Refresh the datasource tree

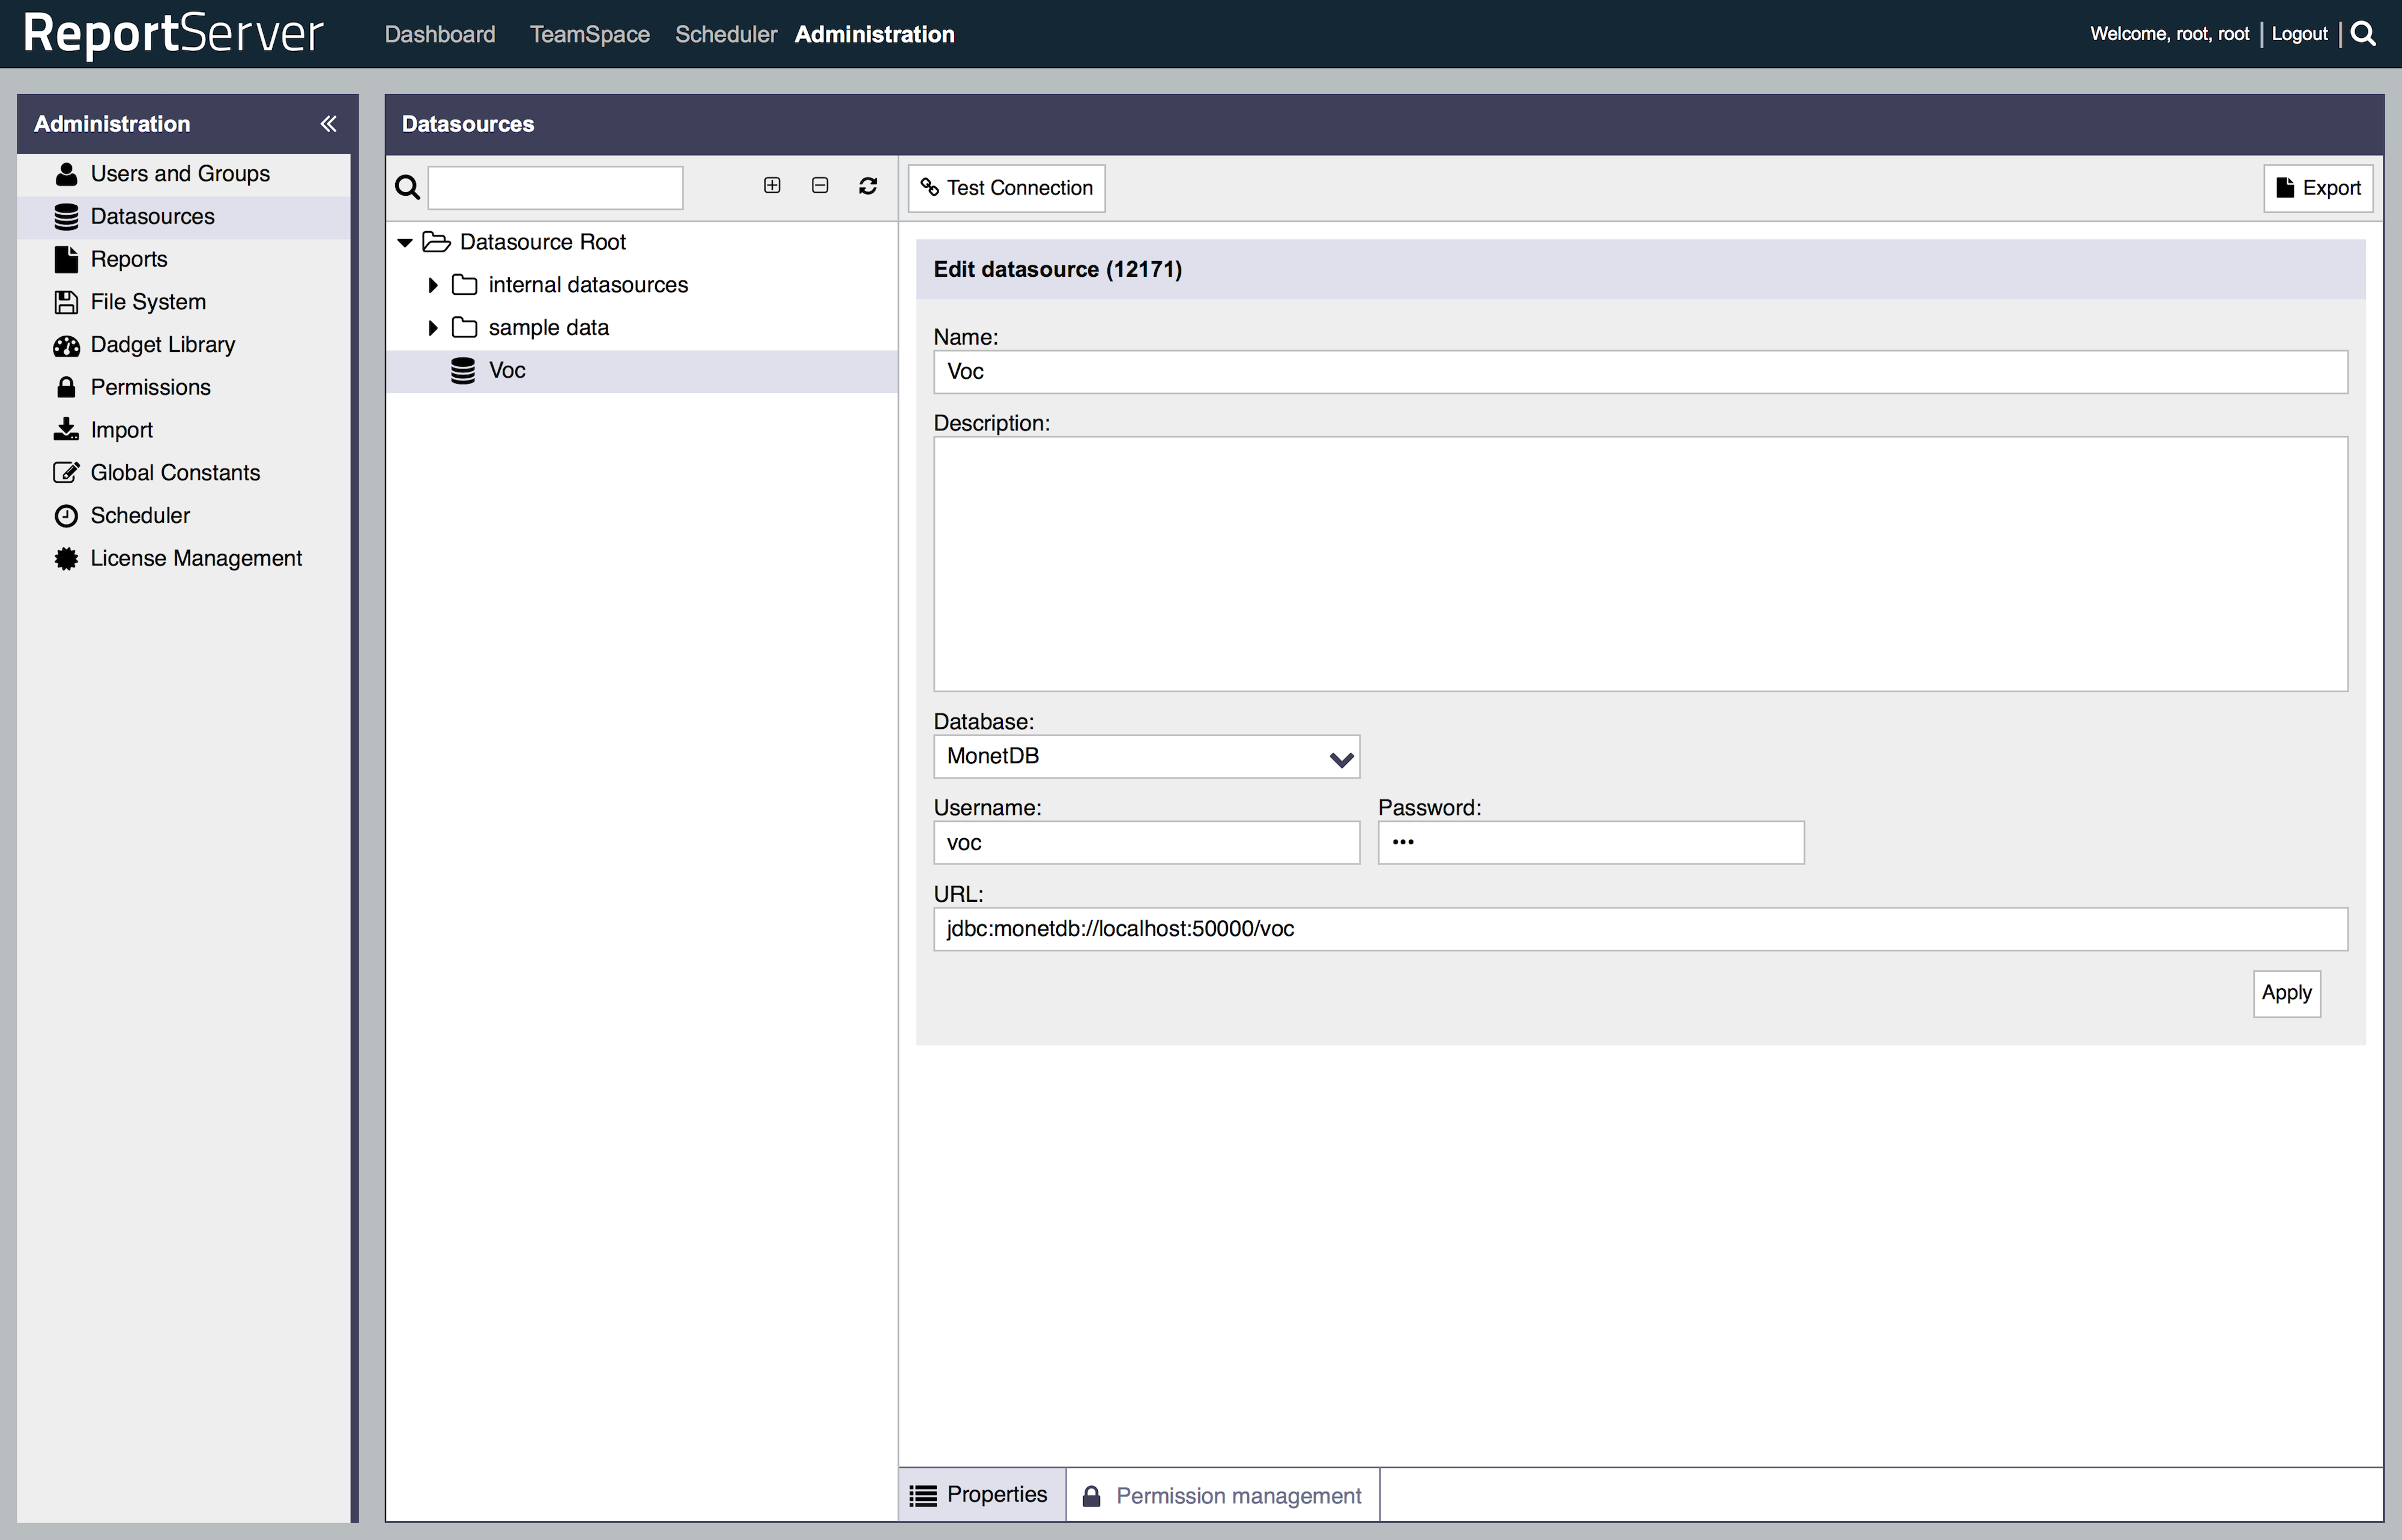coord(868,186)
